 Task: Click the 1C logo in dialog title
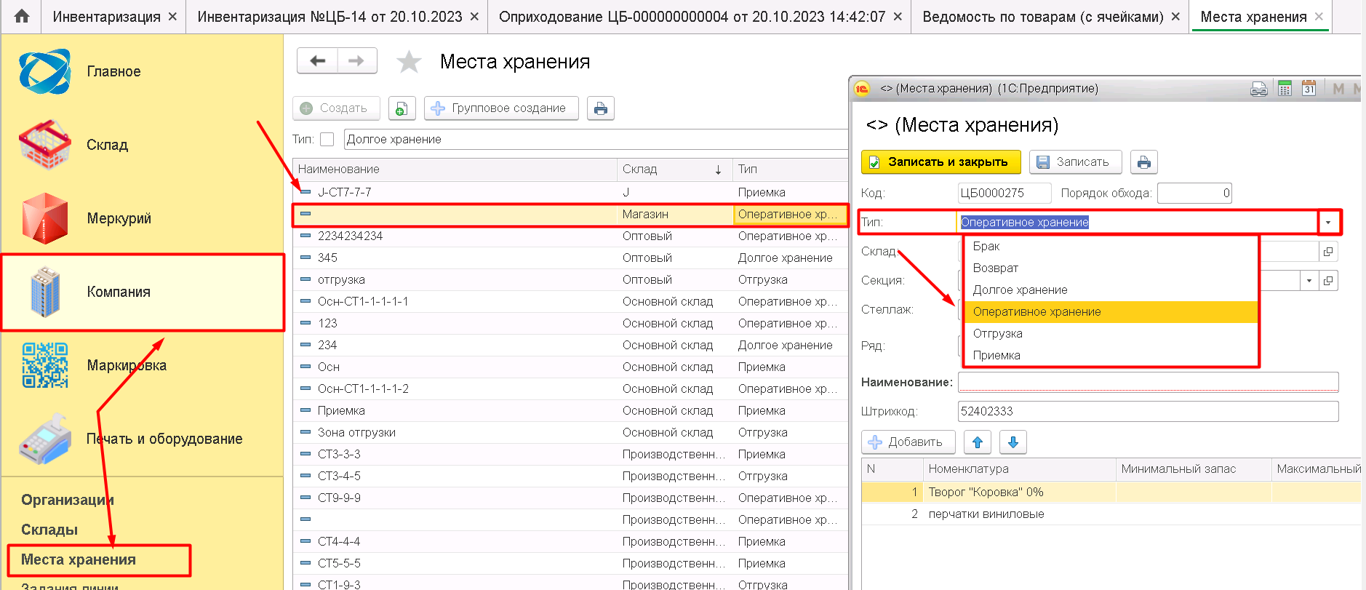[862, 89]
